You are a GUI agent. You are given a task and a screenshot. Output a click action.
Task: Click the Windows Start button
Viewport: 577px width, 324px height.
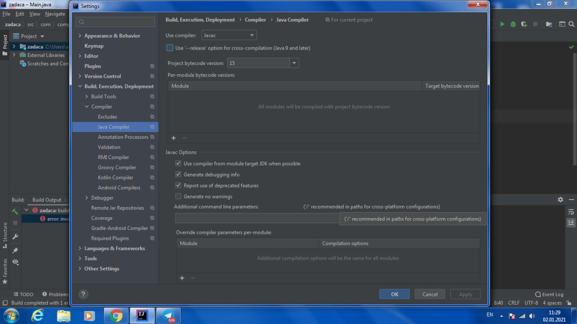pyautogui.click(x=11, y=315)
